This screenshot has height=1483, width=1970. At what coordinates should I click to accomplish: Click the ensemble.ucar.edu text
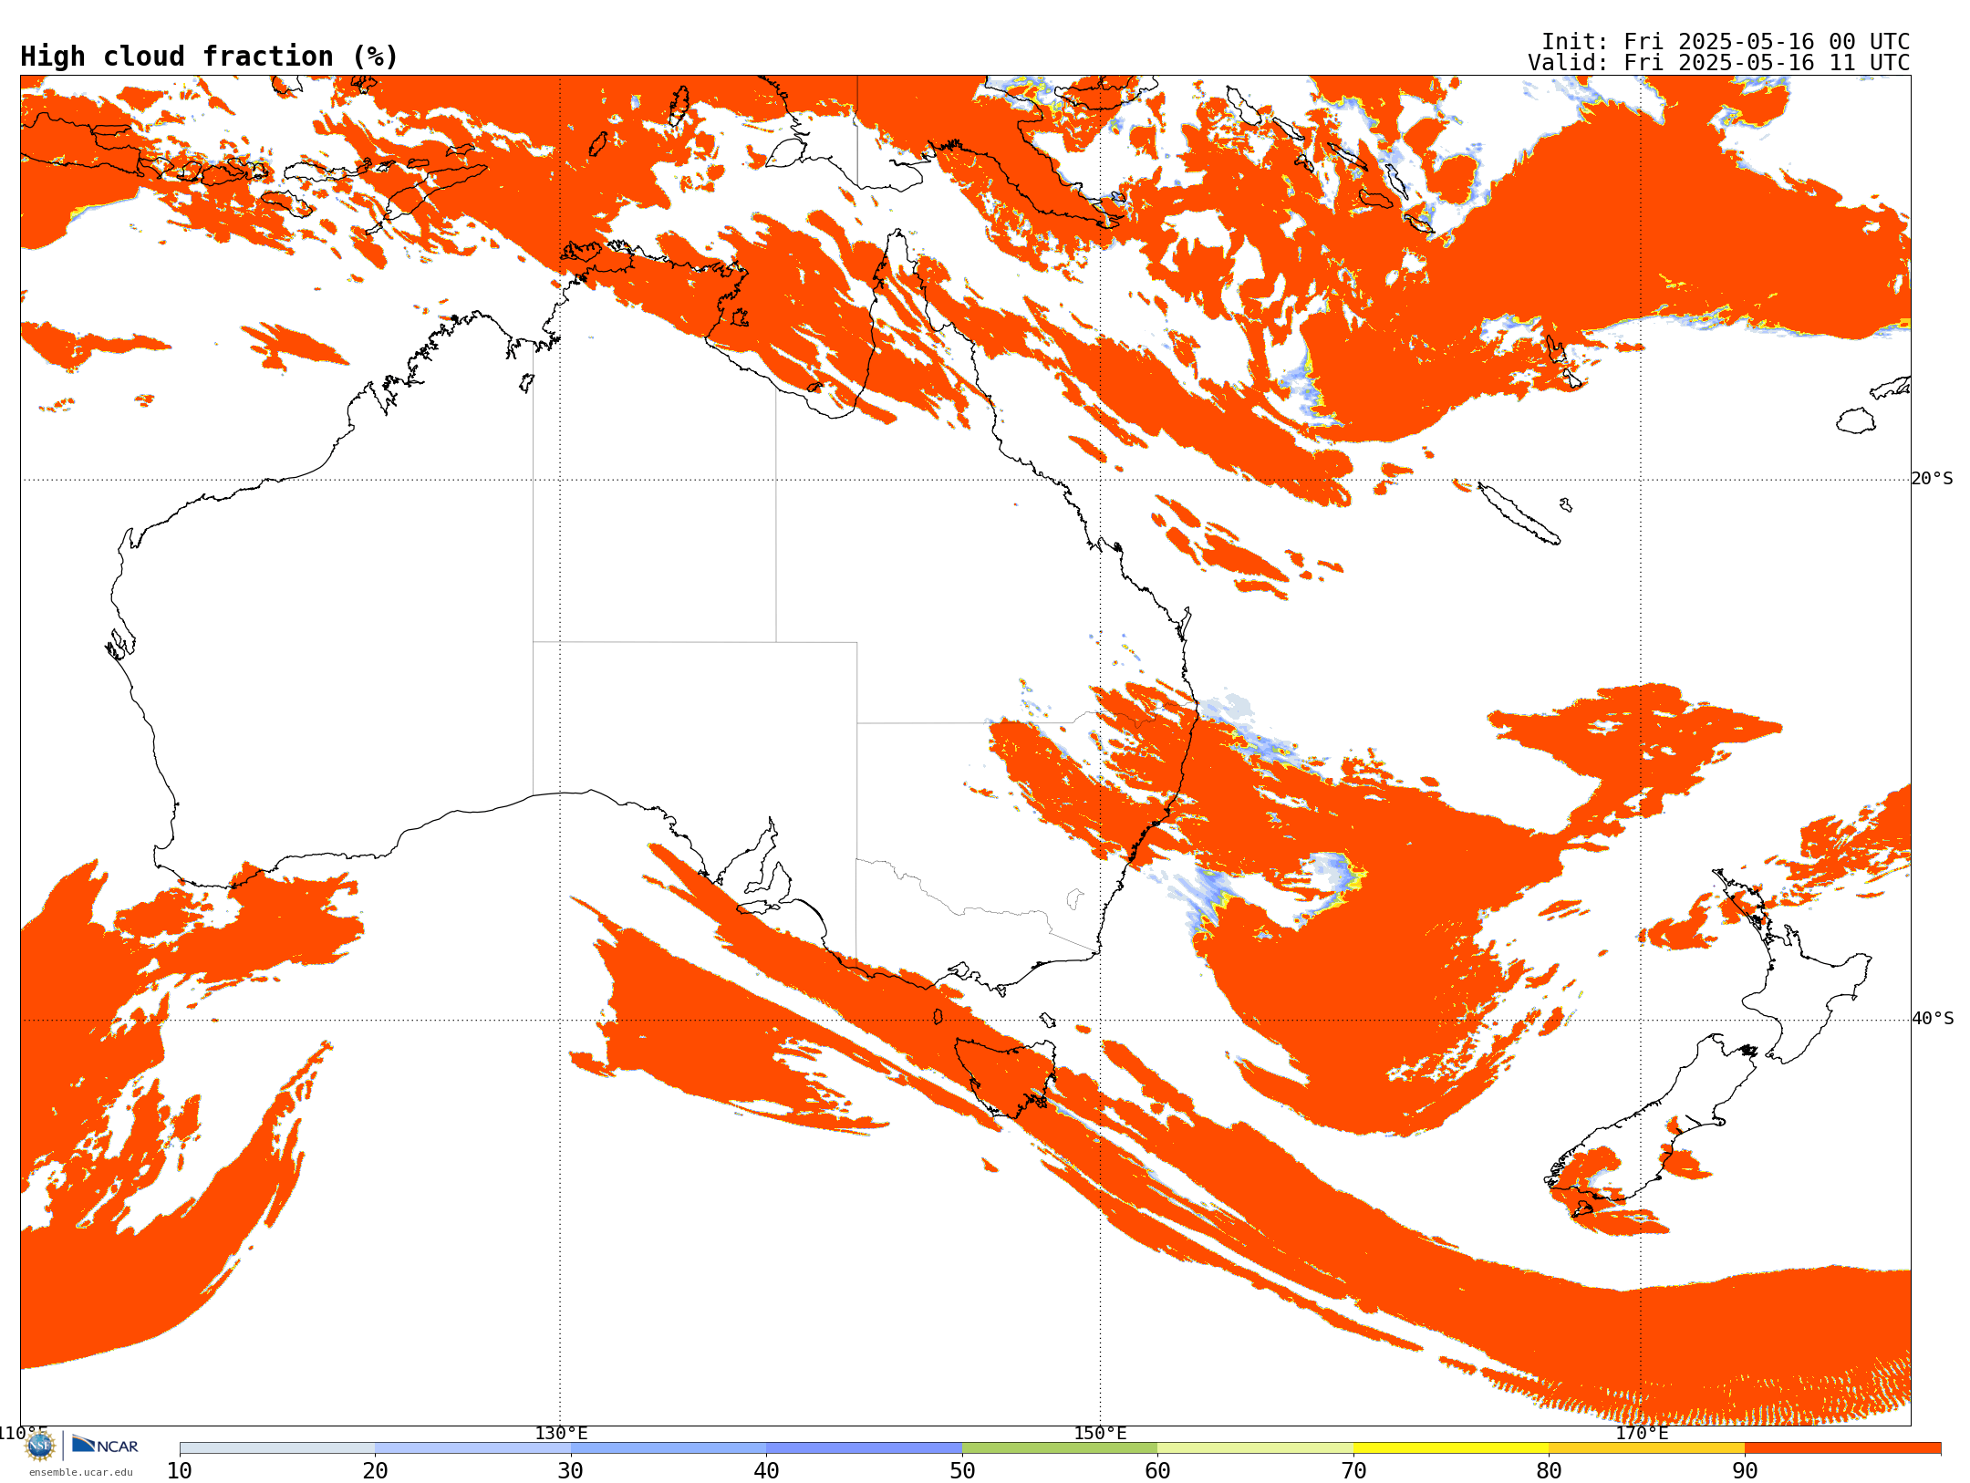coord(80,1472)
